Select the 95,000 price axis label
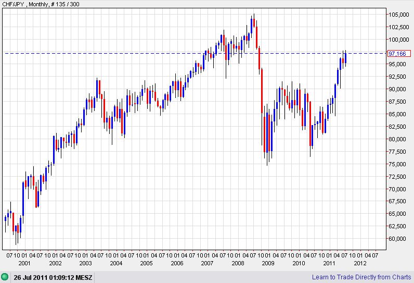Viewport: 414px width, 283px height. point(397,64)
